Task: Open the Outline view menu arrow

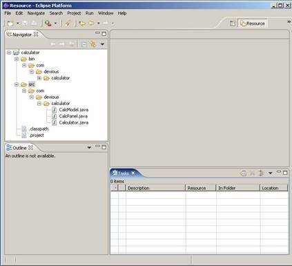Action: [89, 147]
